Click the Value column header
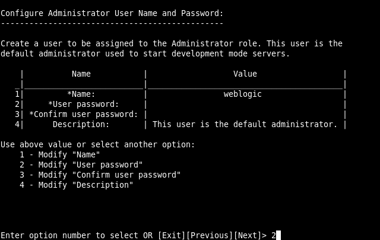The image size is (380, 240). 245,74
